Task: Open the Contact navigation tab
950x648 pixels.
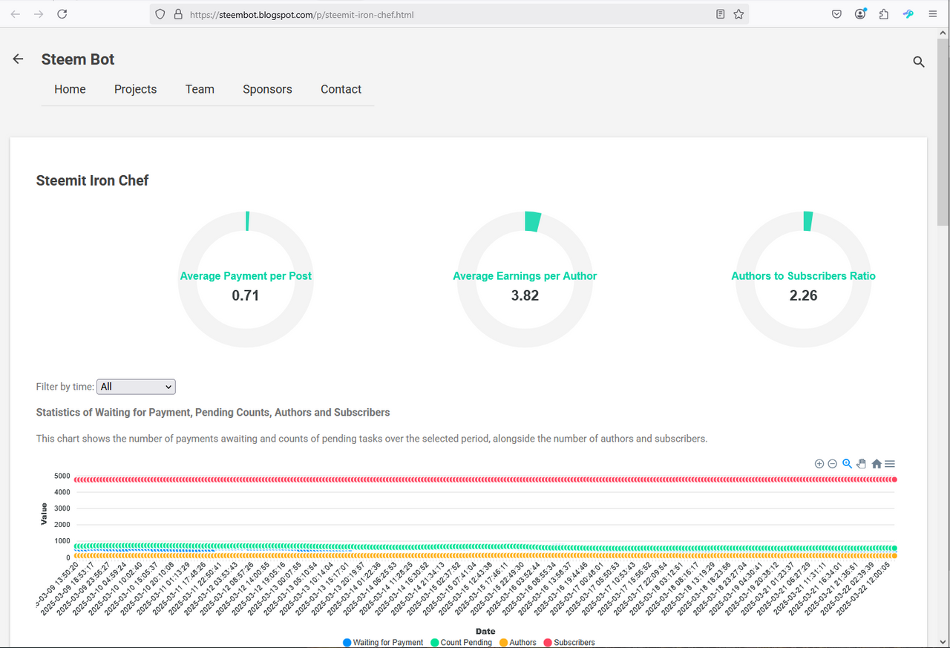Action: pos(341,89)
